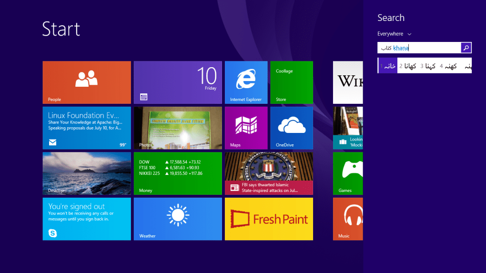Pick IME candidate number 4
486x273 pixels.
(449, 66)
